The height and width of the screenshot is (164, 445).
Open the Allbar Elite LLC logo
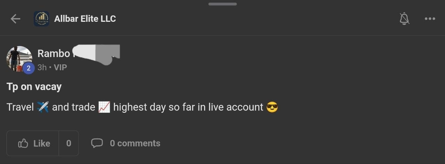(x=41, y=19)
